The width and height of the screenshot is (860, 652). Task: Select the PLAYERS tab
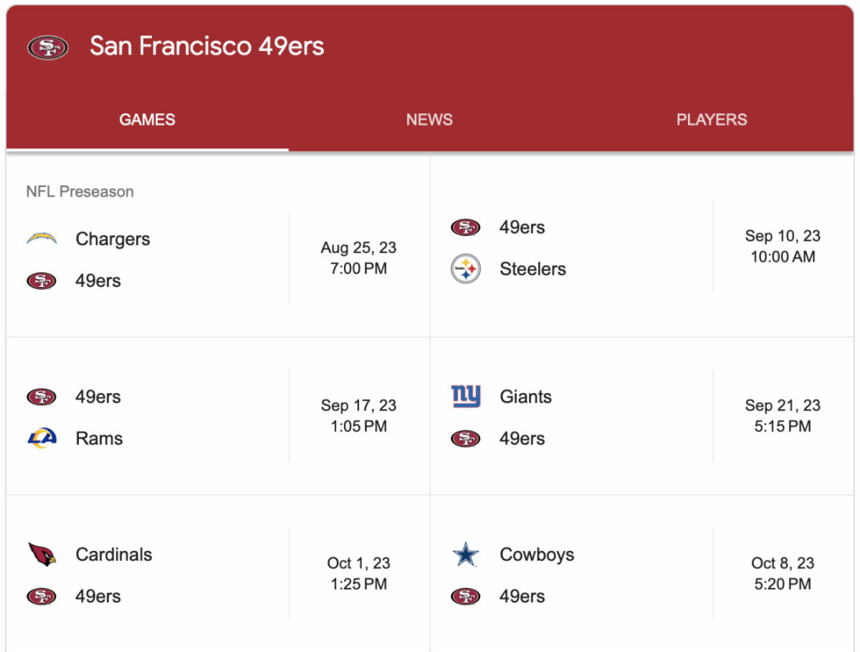coord(712,120)
